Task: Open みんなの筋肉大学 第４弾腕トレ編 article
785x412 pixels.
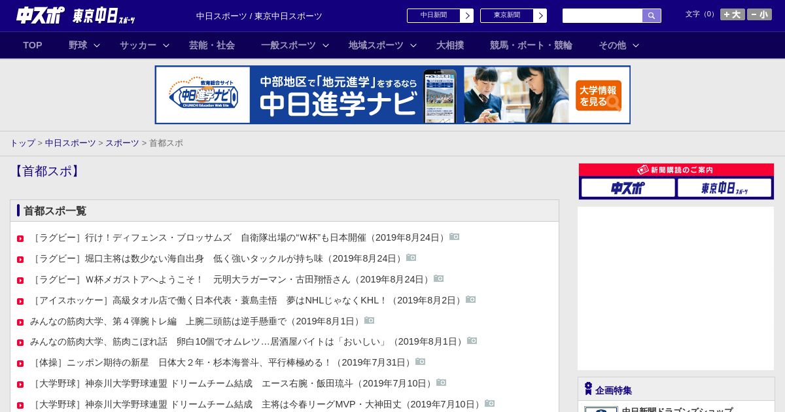Action: pyautogui.click(x=197, y=321)
